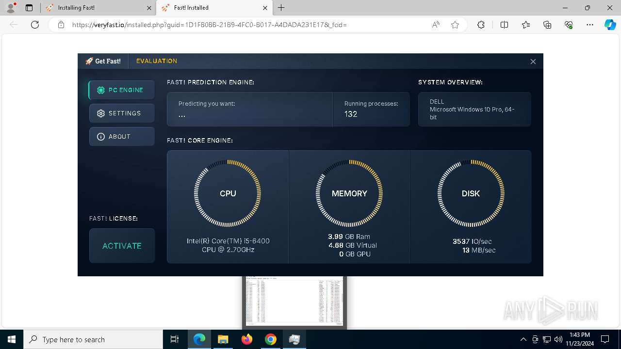This screenshot has width=621, height=349.
Task: Click the CPU usage gauge
Action: click(x=228, y=193)
